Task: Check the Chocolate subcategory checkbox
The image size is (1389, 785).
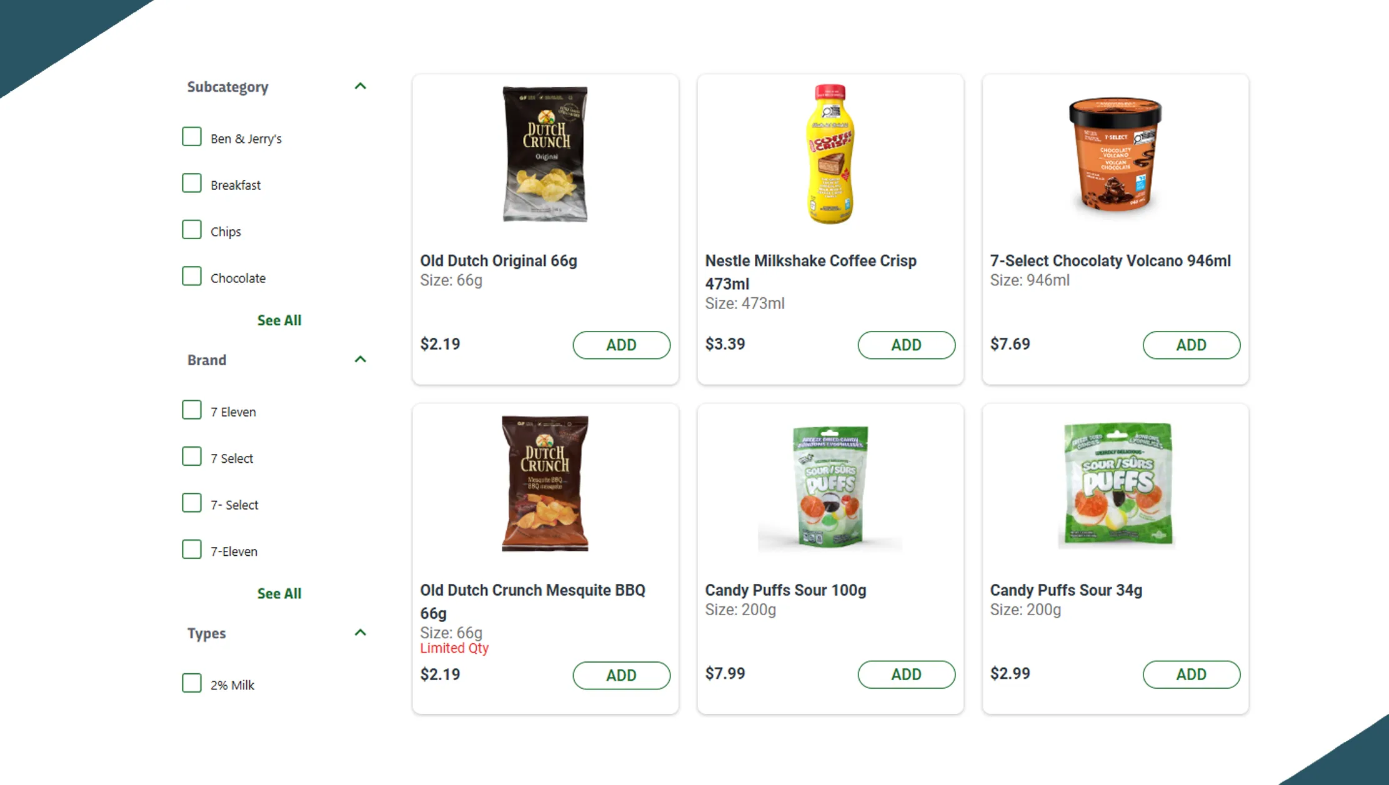Action: click(x=192, y=276)
